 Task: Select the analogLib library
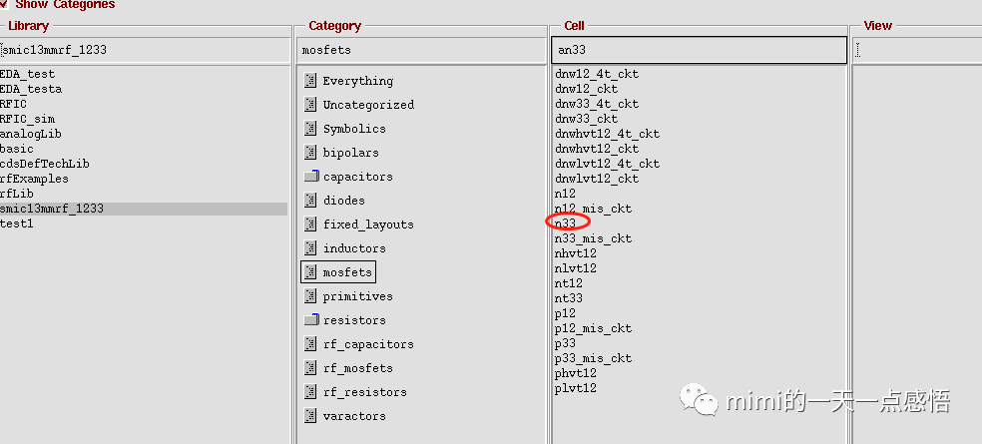click(x=31, y=134)
